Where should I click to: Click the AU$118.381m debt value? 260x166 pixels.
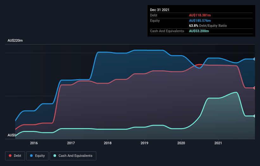coord(200,15)
